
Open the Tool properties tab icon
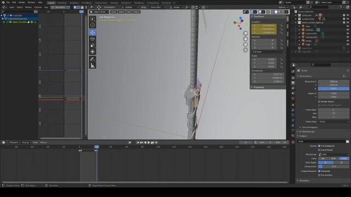[293, 72]
